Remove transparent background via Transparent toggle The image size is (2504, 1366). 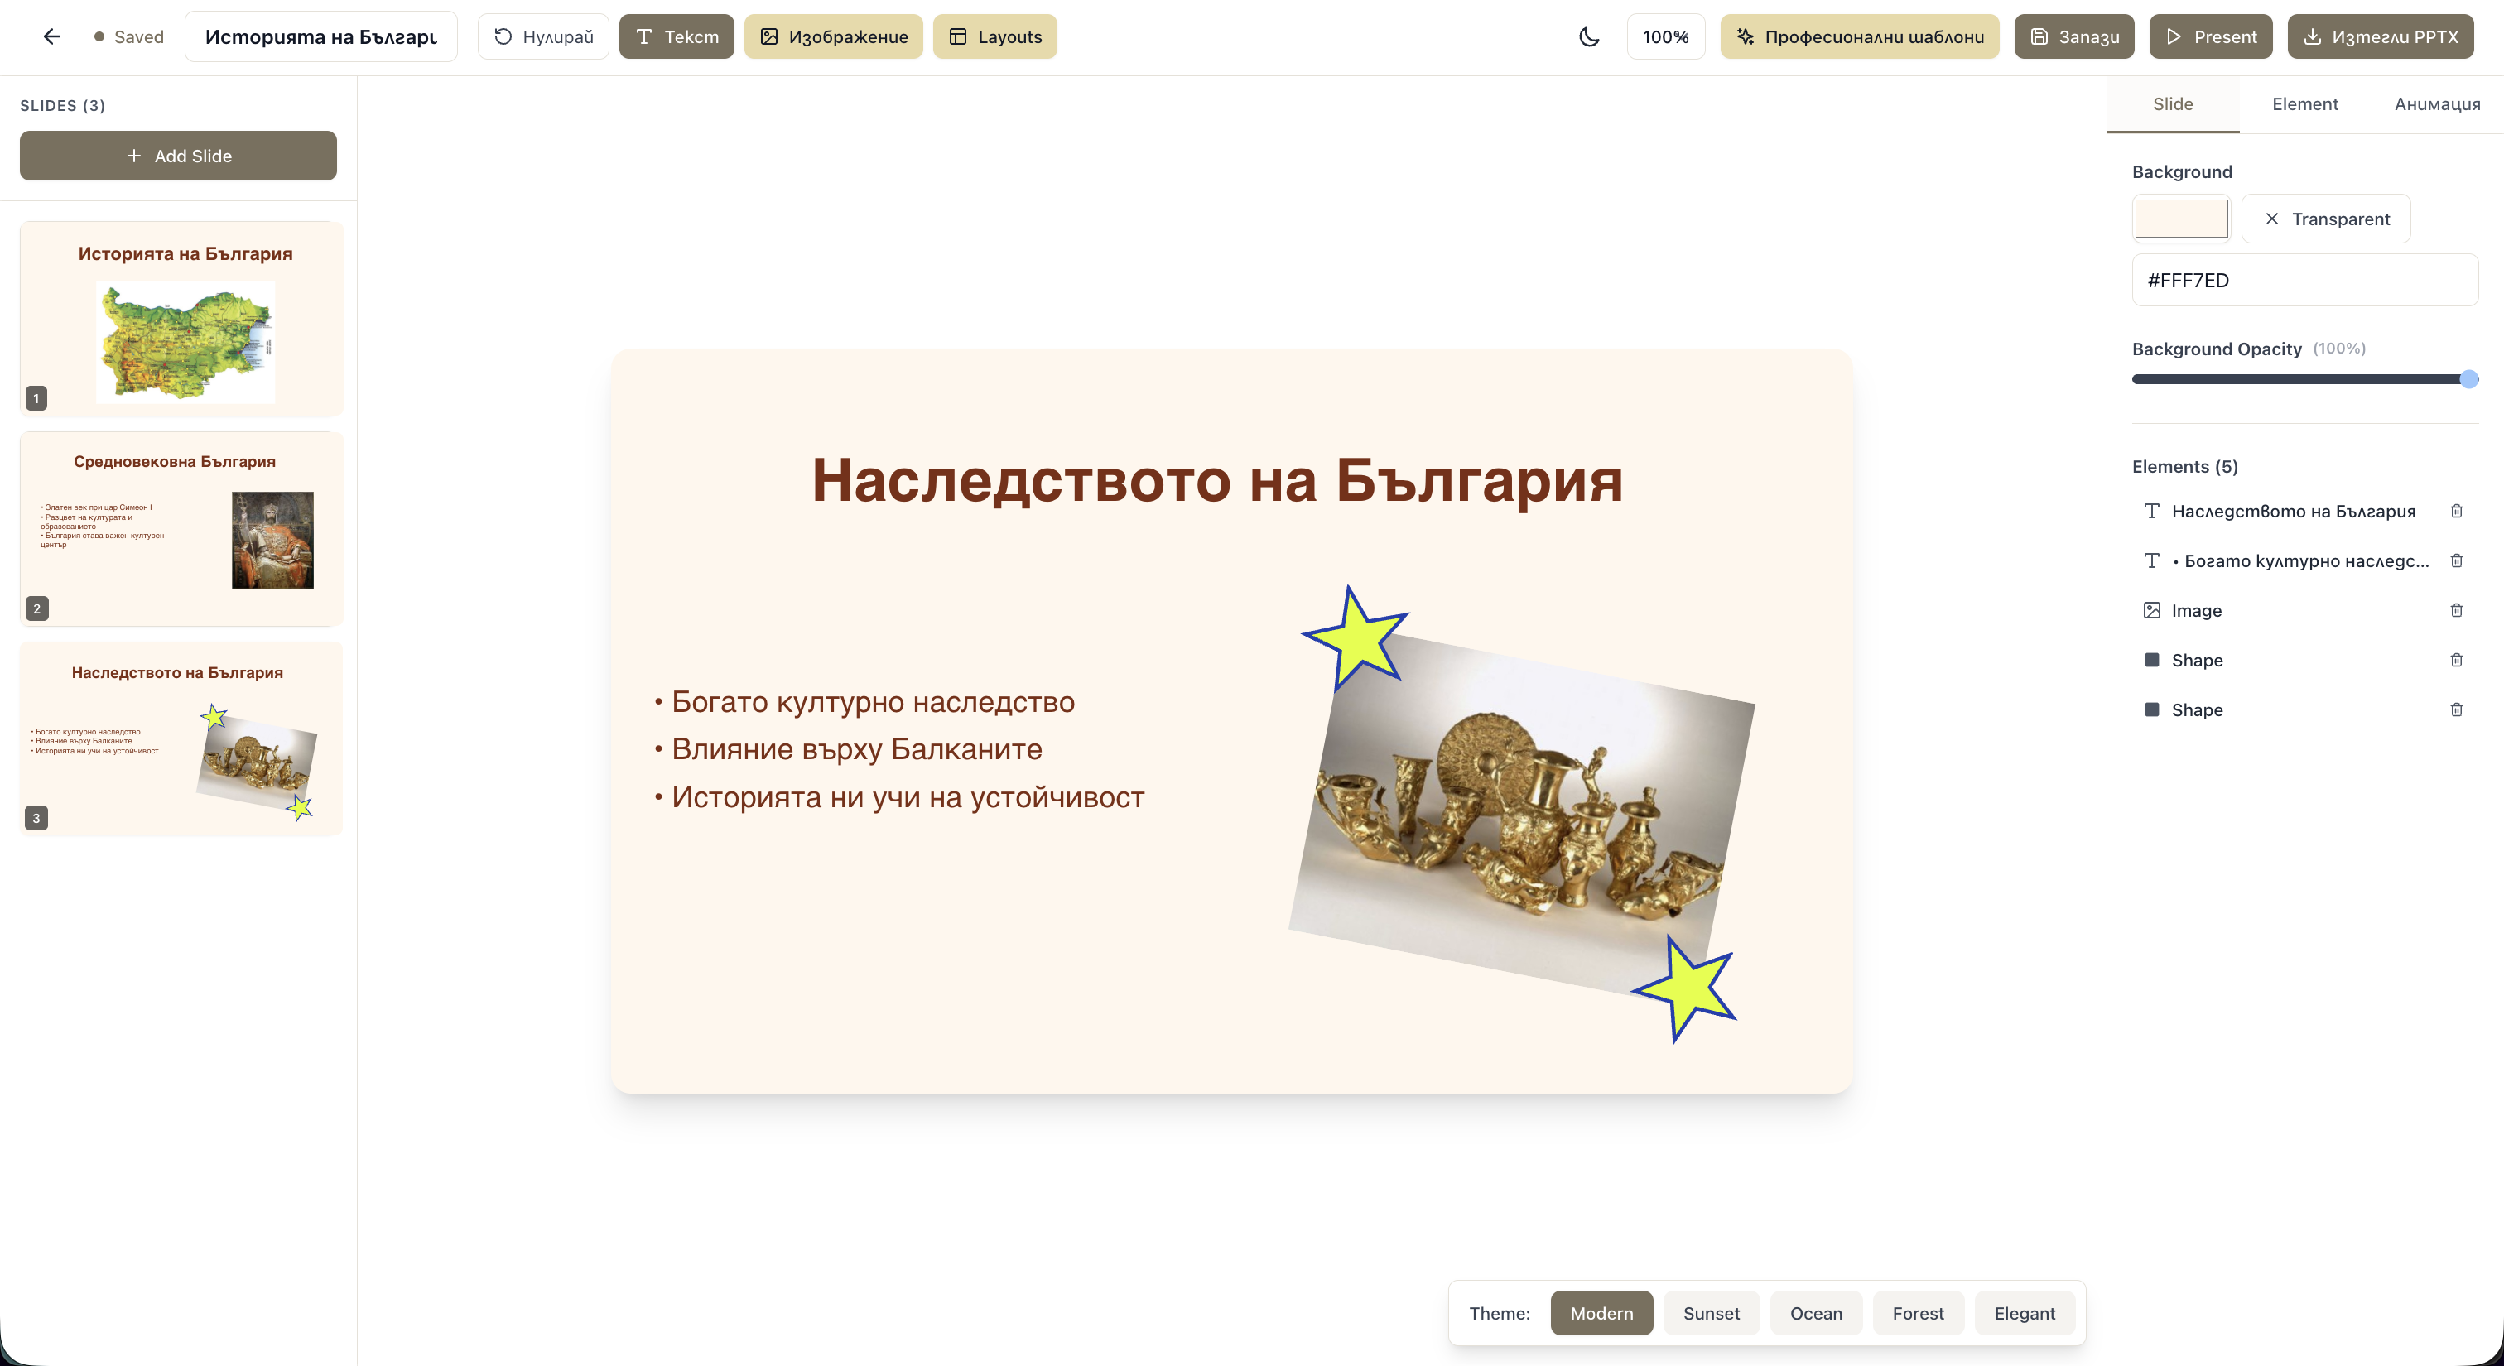(2325, 219)
